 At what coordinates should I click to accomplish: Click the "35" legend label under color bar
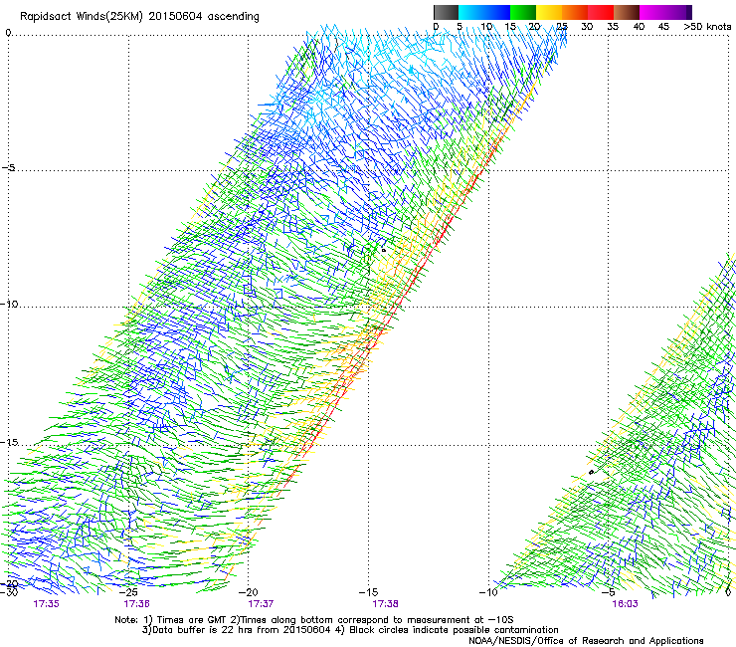(613, 27)
